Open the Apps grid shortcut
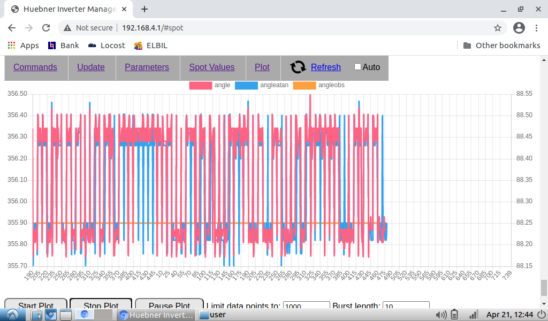Viewport: 548px width, 321px height. tap(23, 45)
